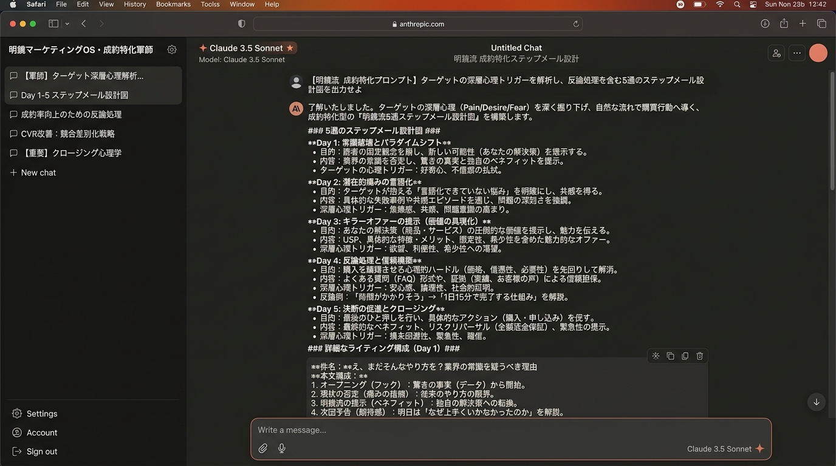Click the star next to Claude 3.5 Sonnet
The height and width of the screenshot is (466, 836).
click(290, 48)
